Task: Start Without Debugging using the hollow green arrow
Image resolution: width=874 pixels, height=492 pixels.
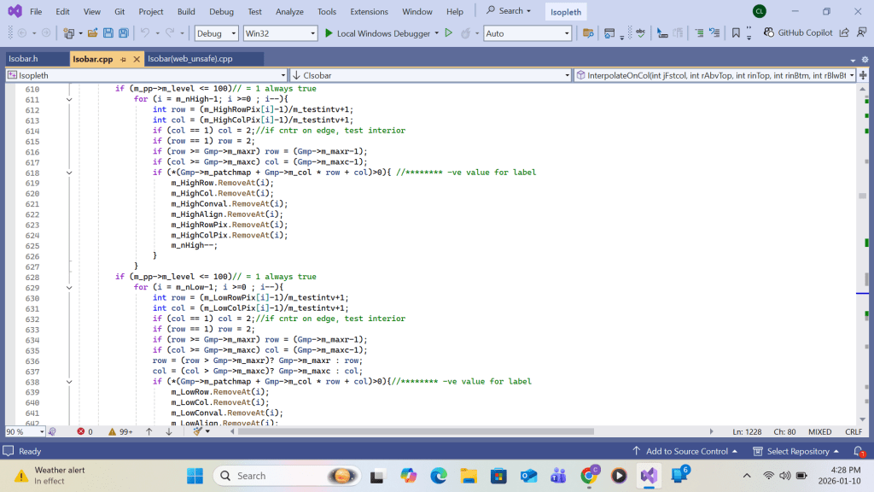Action: 448,33
